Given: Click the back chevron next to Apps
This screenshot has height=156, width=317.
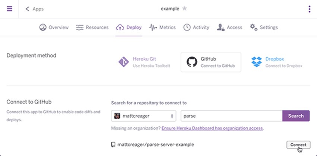Looking at the screenshot, I should click(x=27, y=9).
